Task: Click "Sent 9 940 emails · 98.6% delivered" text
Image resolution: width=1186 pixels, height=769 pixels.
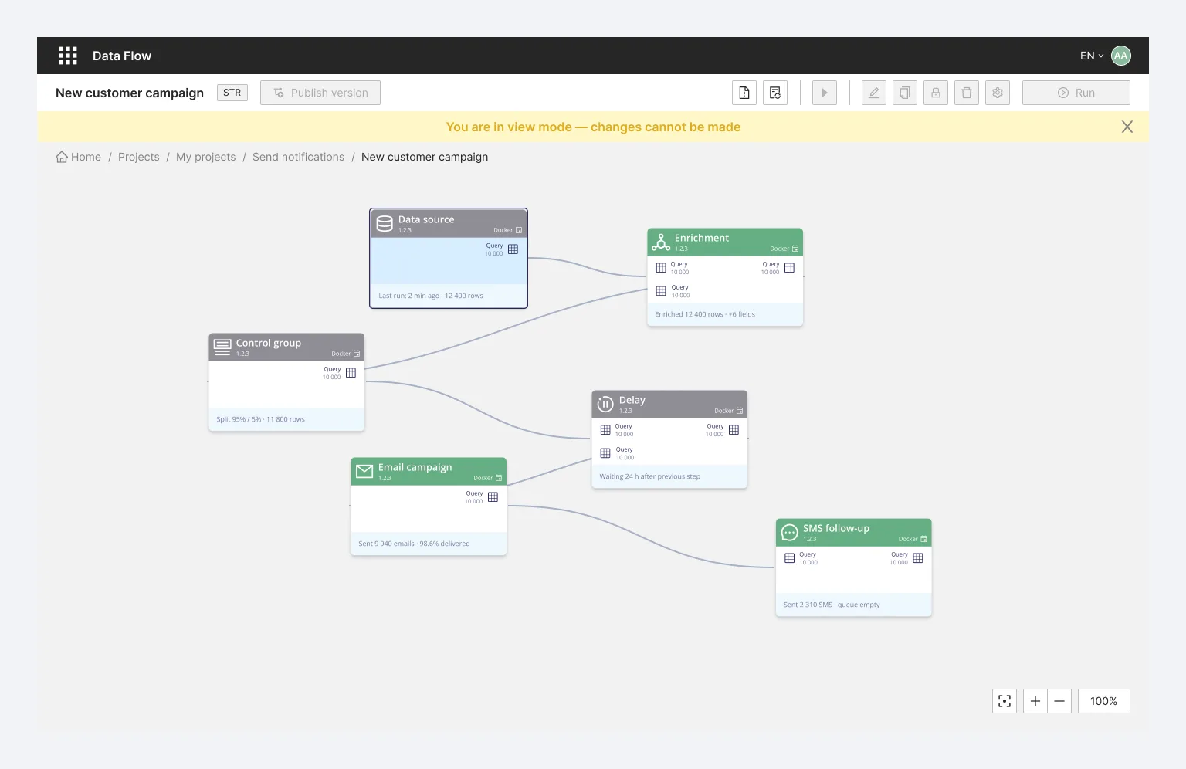Action: tap(415, 544)
